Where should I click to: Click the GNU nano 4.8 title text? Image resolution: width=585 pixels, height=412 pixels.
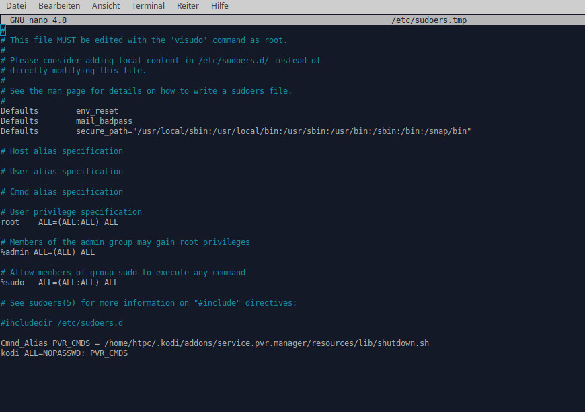pyautogui.click(x=38, y=20)
